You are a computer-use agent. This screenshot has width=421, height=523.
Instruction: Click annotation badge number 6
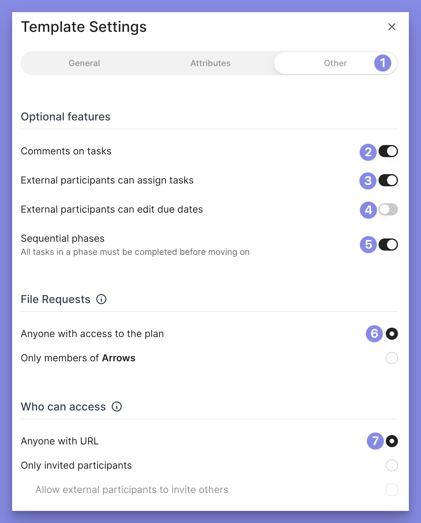[374, 334]
